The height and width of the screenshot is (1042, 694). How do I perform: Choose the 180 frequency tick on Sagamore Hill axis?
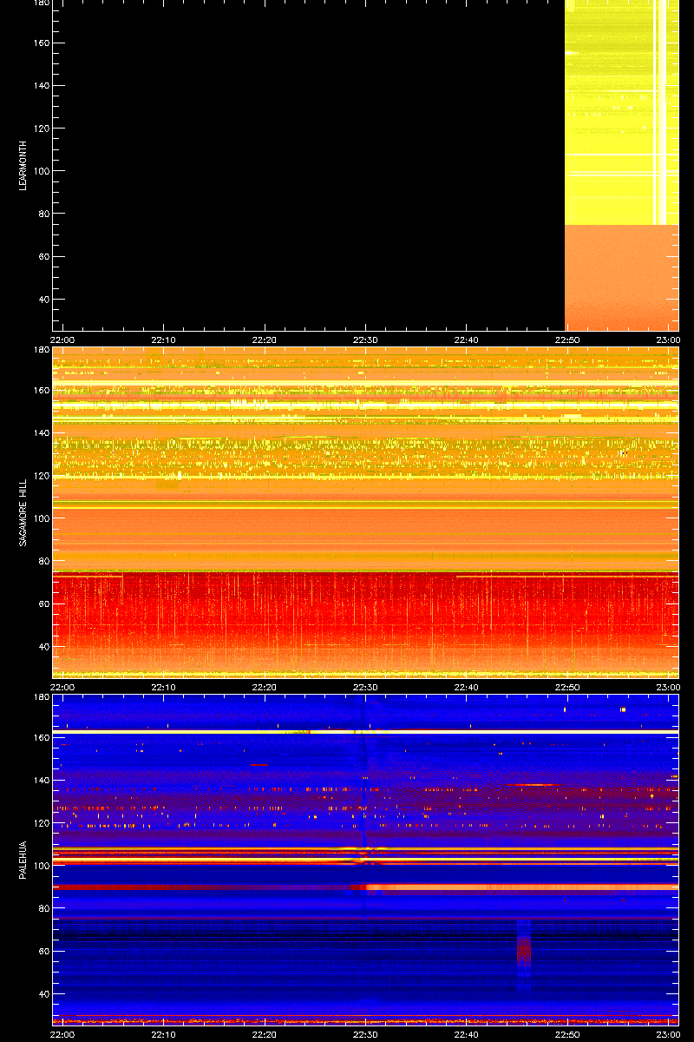click(41, 351)
